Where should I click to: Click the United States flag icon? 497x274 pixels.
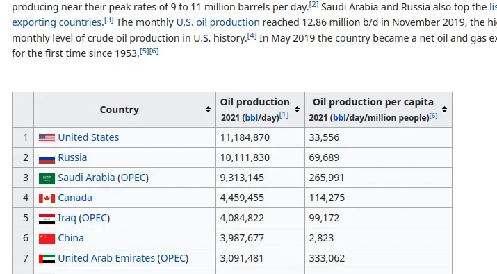(47, 138)
